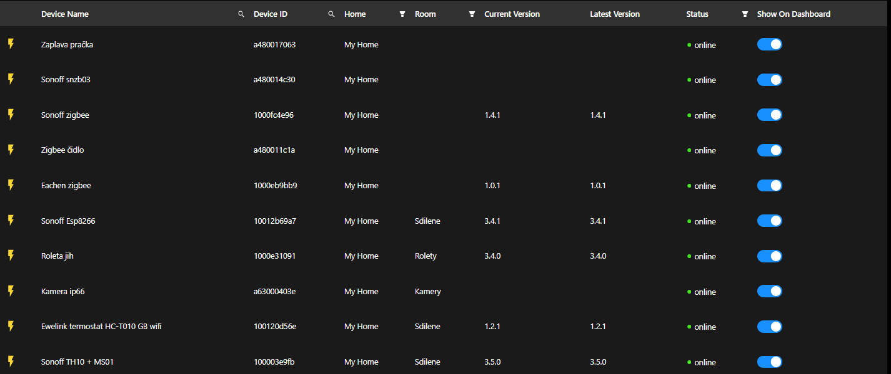Click current version 1.4.1 of Sonoff zigbee

(x=492, y=115)
